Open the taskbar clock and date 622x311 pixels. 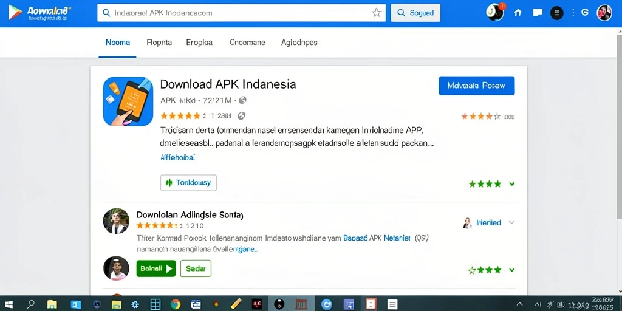click(592, 304)
